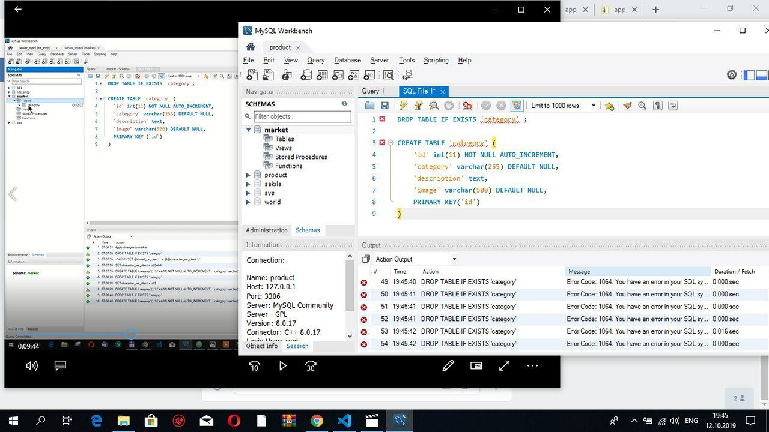Open find panel magnifier icon in editor toolbar
Viewport: 769px width, 432px height.
[x=642, y=106]
